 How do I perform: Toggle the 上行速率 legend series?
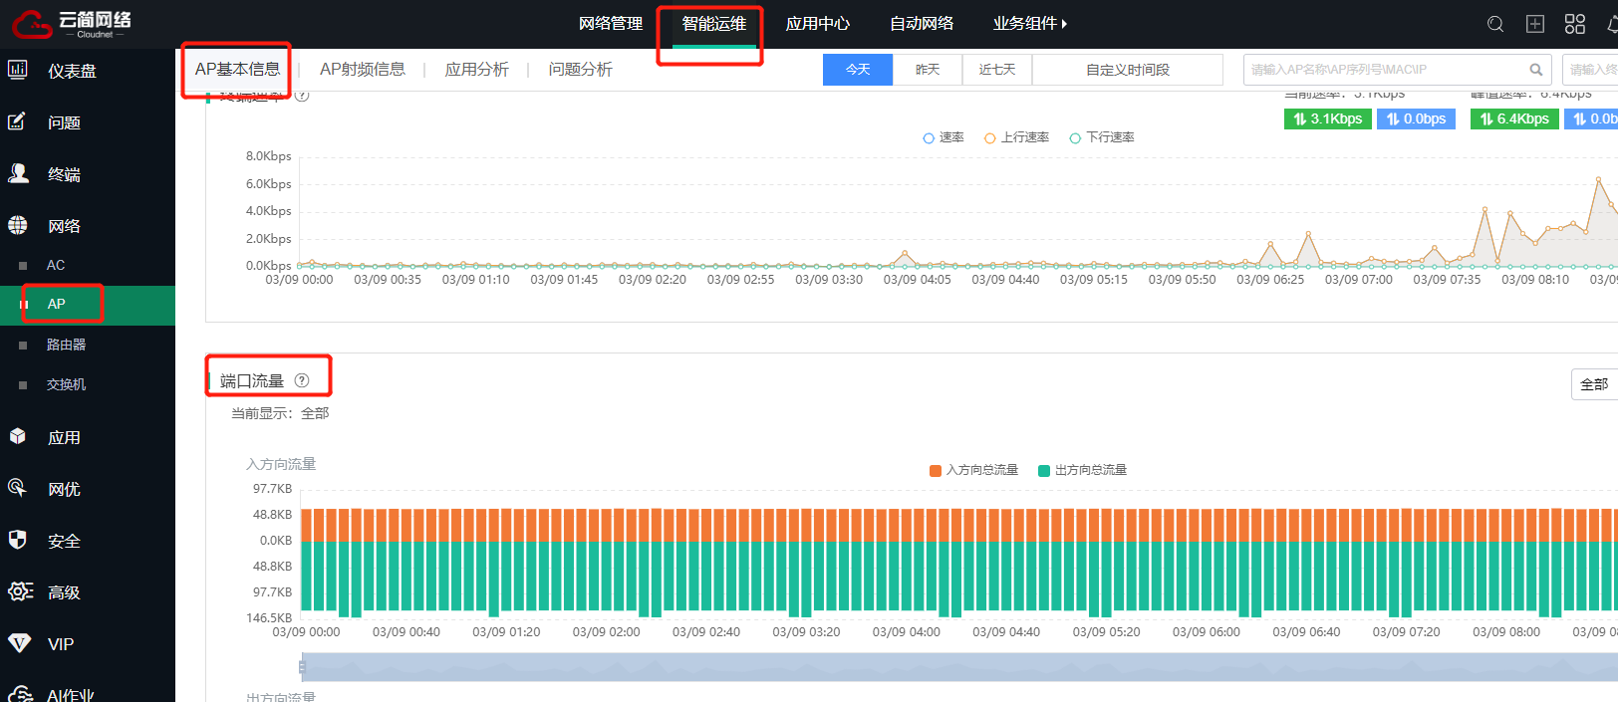pos(1016,137)
